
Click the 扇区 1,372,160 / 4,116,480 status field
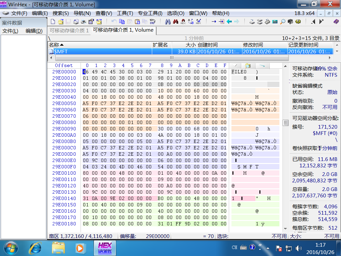pyautogui.click(x=83, y=236)
